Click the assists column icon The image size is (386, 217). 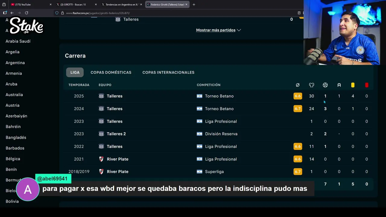click(x=339, y=85)
